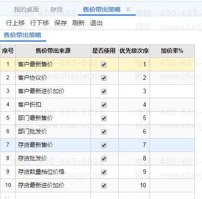This screenshot has height=199, width=202.
Task: Click the 优先级次序 column header
Action: 134,51
